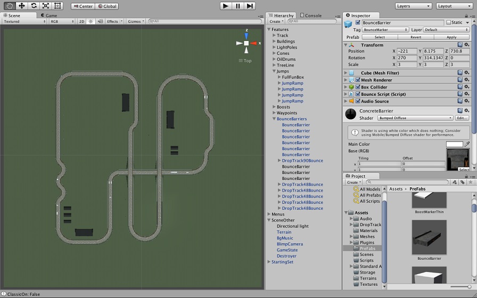Click the scene orientation gizmo cube
This screenshot has width=477, height=298.
coord(246,43)
